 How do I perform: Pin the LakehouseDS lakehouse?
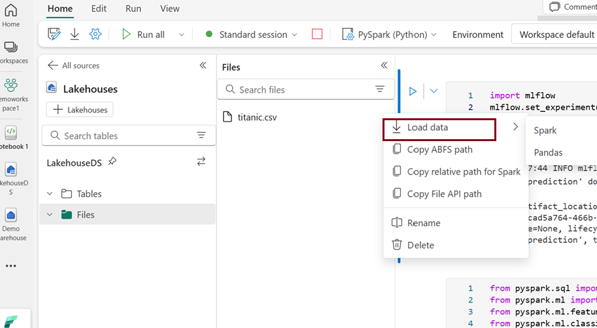[x=112, y=161]
